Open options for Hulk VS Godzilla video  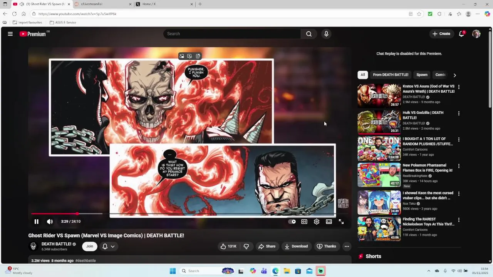point(458,113)
